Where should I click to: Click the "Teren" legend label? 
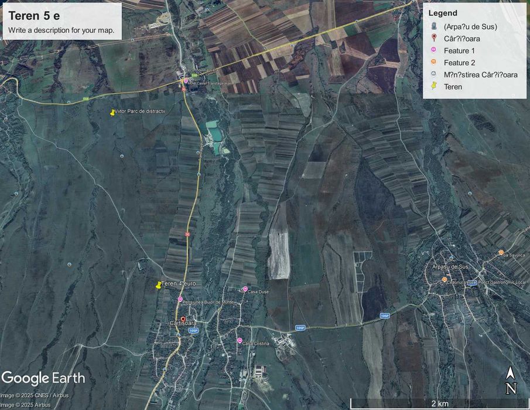pyautogui.click(x=453, y=87)
